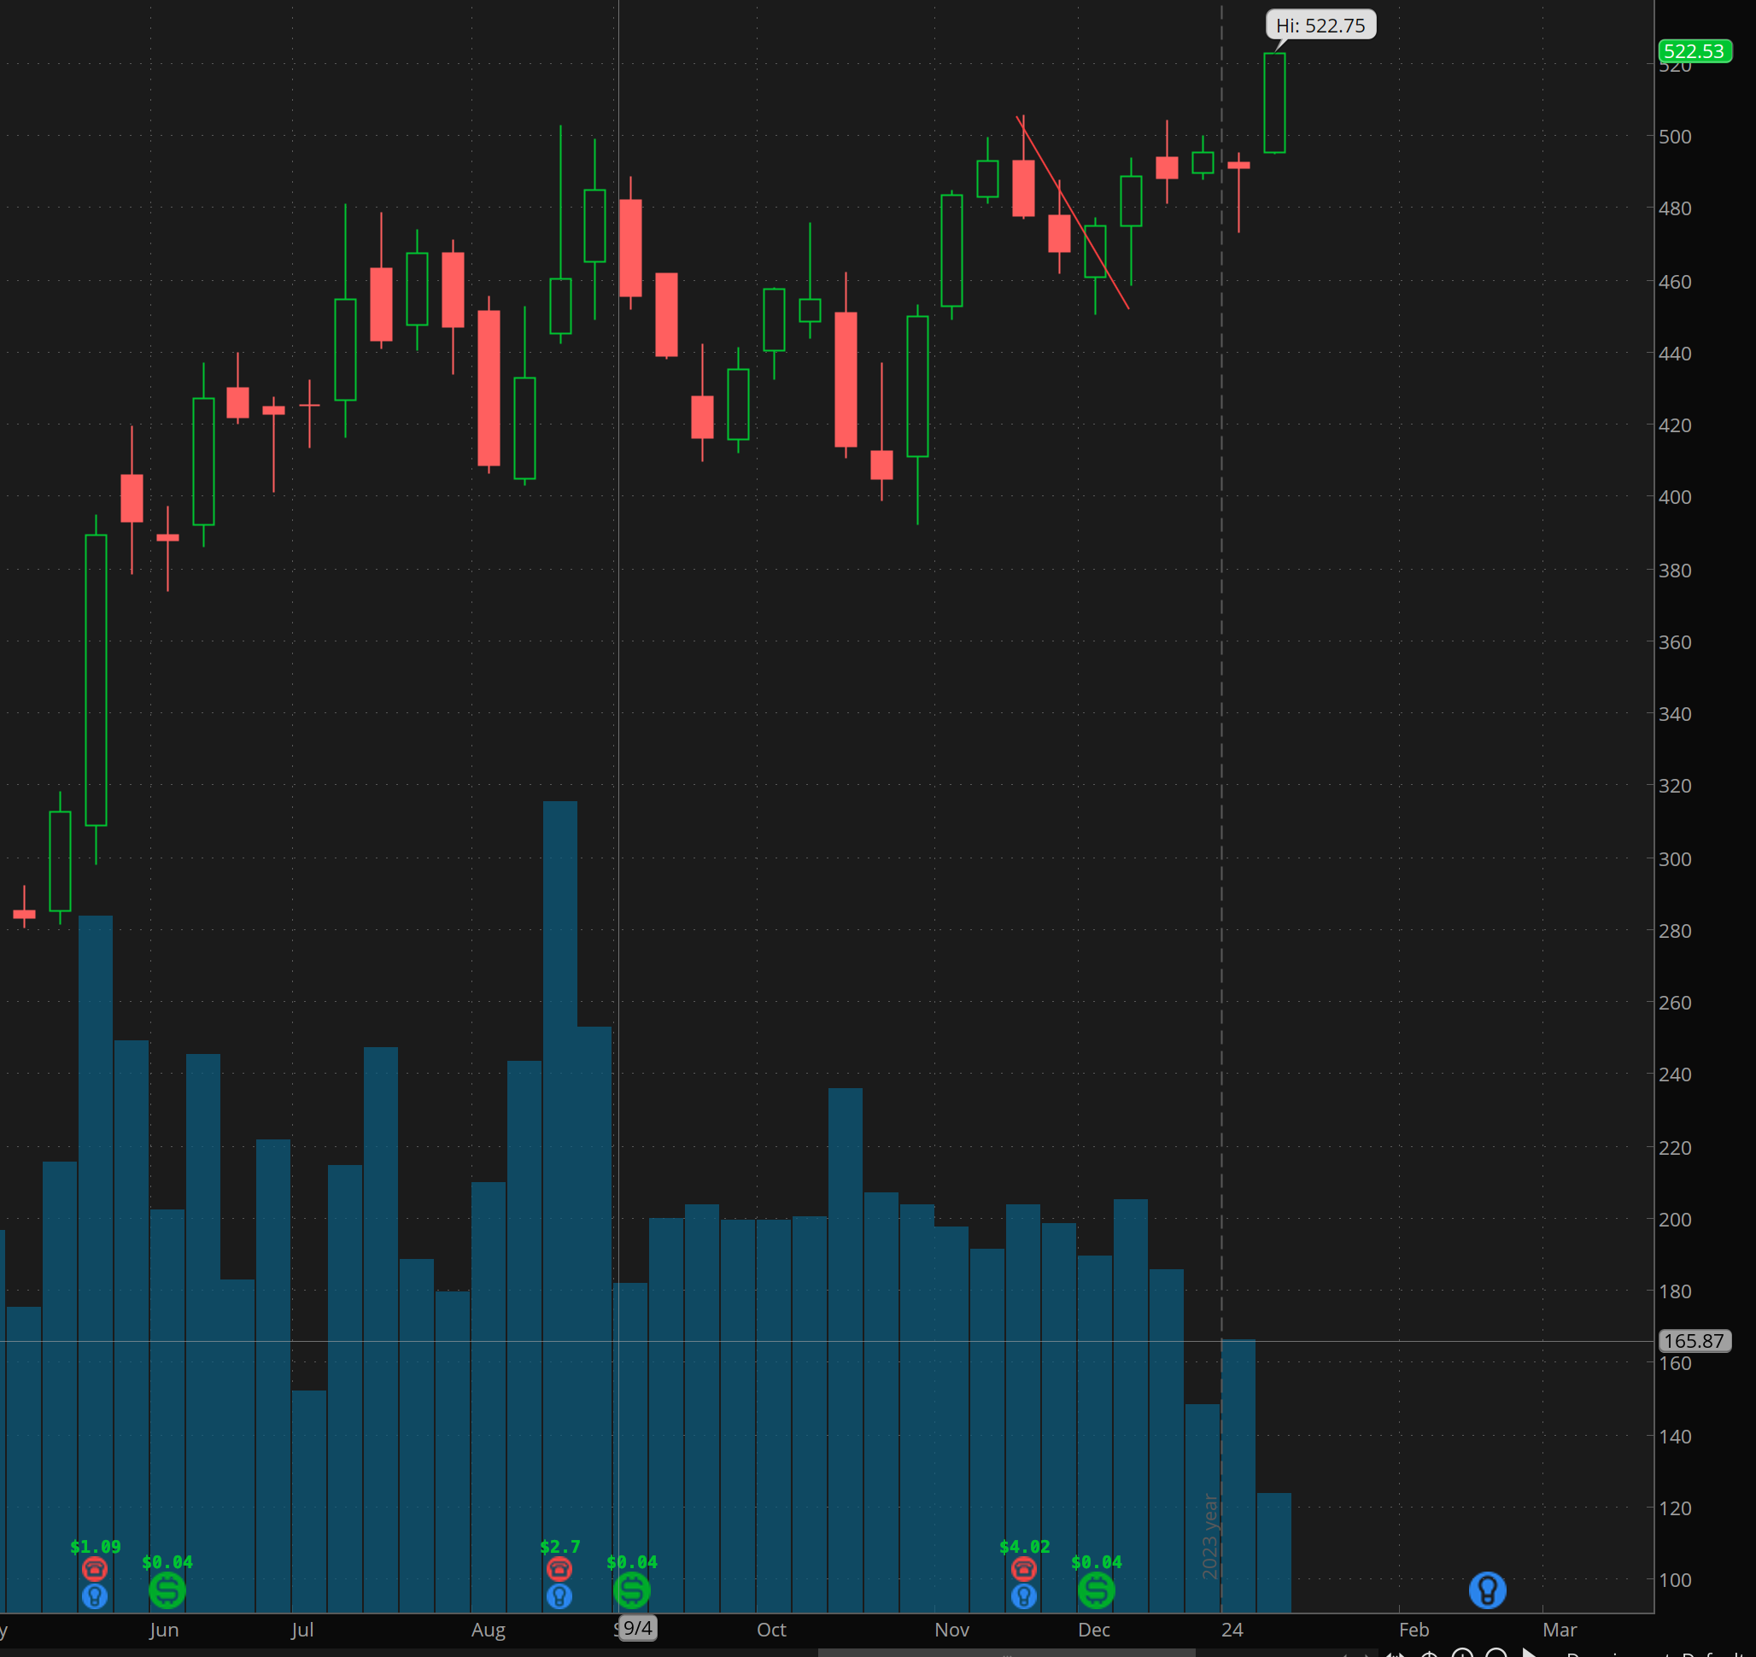Viewport: 1756px width, 1657px height.
Task: Click the green $0.04 dividend icon at 9/4
Action: 631,1590
